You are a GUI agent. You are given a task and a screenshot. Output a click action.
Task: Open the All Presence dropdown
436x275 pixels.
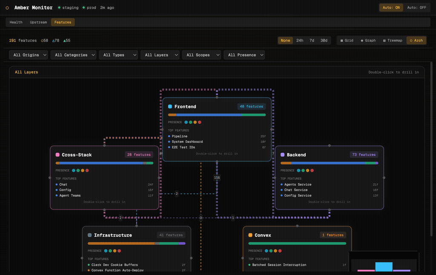[x=244, y=55]
